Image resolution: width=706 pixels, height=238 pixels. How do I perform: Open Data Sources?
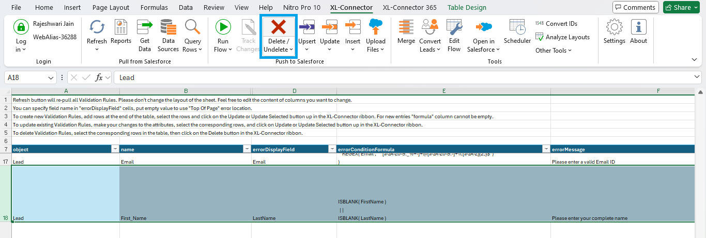pyautogui.click(x=168, y=28)
